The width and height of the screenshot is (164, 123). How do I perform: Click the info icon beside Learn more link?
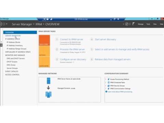tap(106, 92)
